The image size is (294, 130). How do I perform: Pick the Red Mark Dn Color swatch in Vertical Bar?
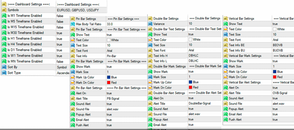(x=275, y=77)
